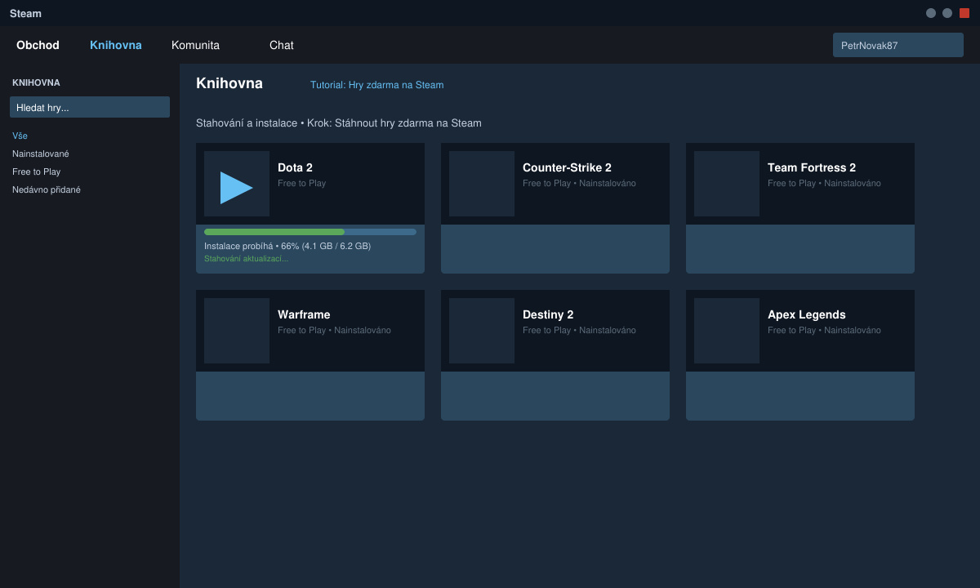The image size is (980, 588).
Task: Select the Destiny 2 title
Action: 548,314
